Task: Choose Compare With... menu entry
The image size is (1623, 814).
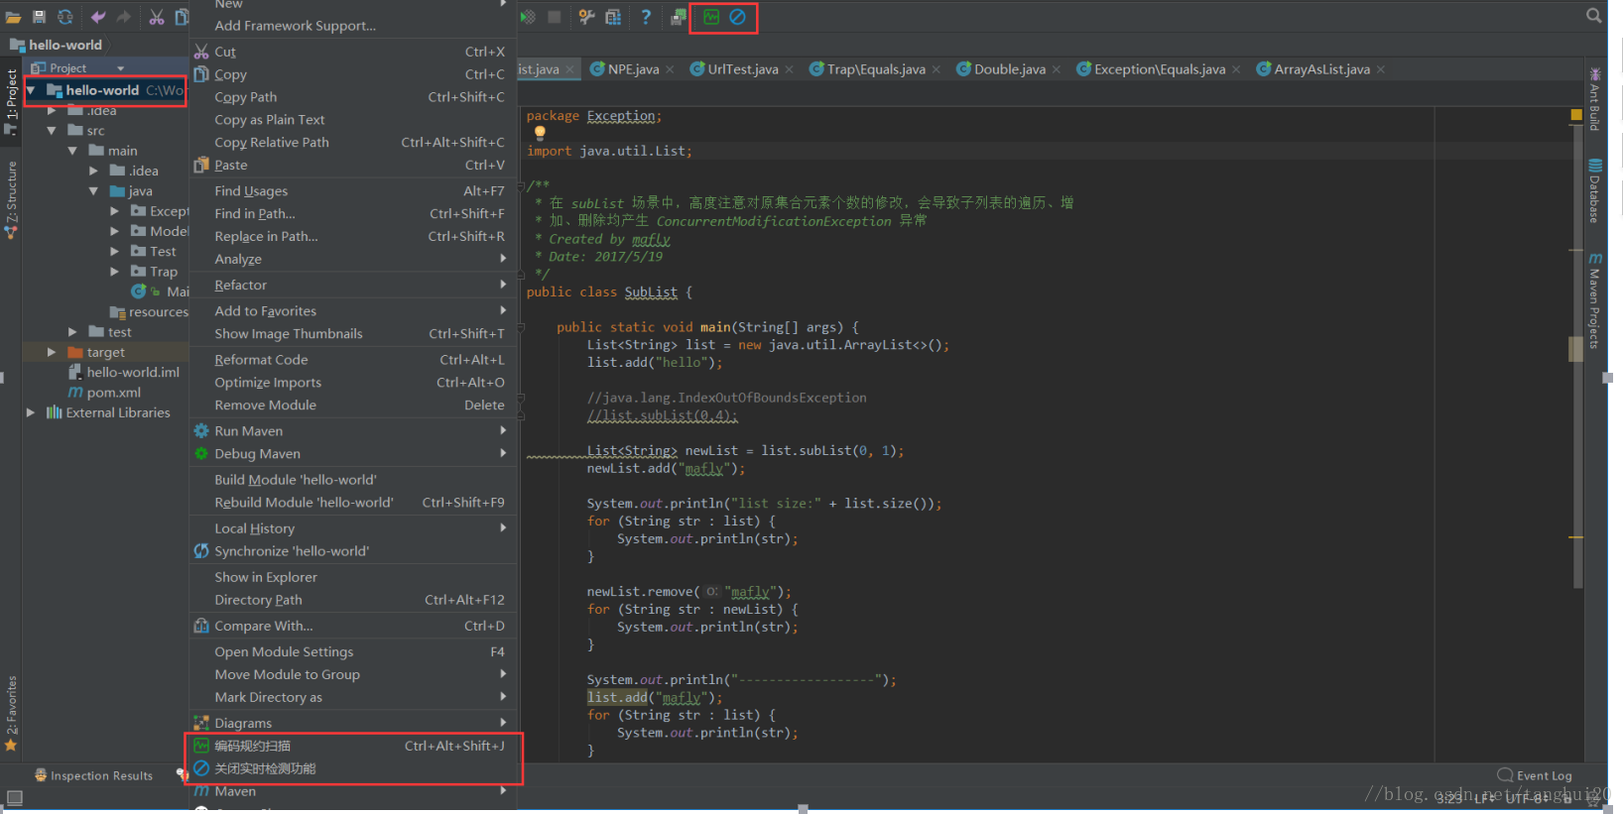Action: (x=353, y=626)
